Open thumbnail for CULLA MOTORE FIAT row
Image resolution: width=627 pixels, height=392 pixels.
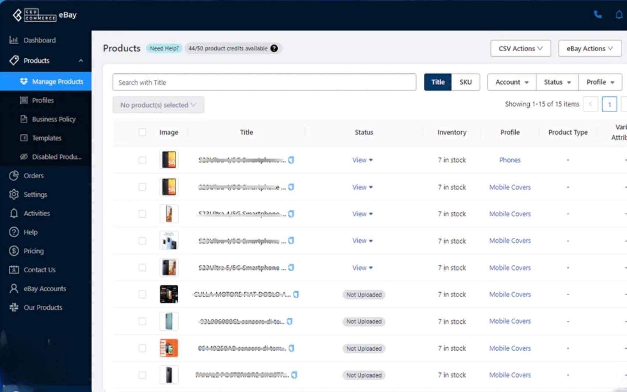tap(169, 294)
